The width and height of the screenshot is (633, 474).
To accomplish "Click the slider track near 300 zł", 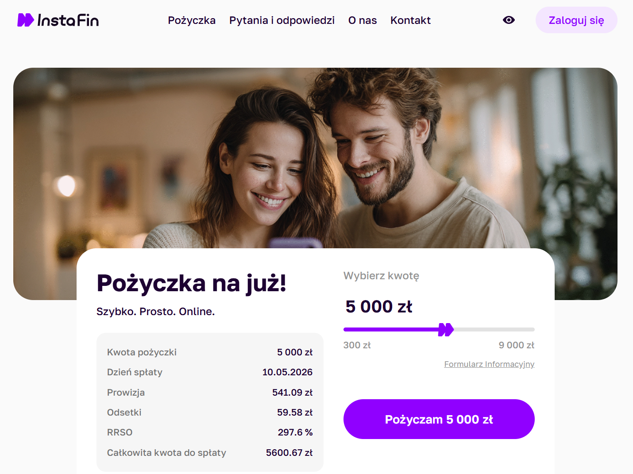I will (x=350, y=329).
